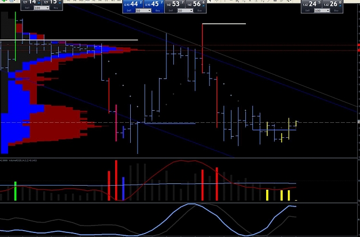The width and height of the screenshot is (360, 237).
Task: Click Buy on the blue 0.90 45 panel
Action: pos(157,10)
